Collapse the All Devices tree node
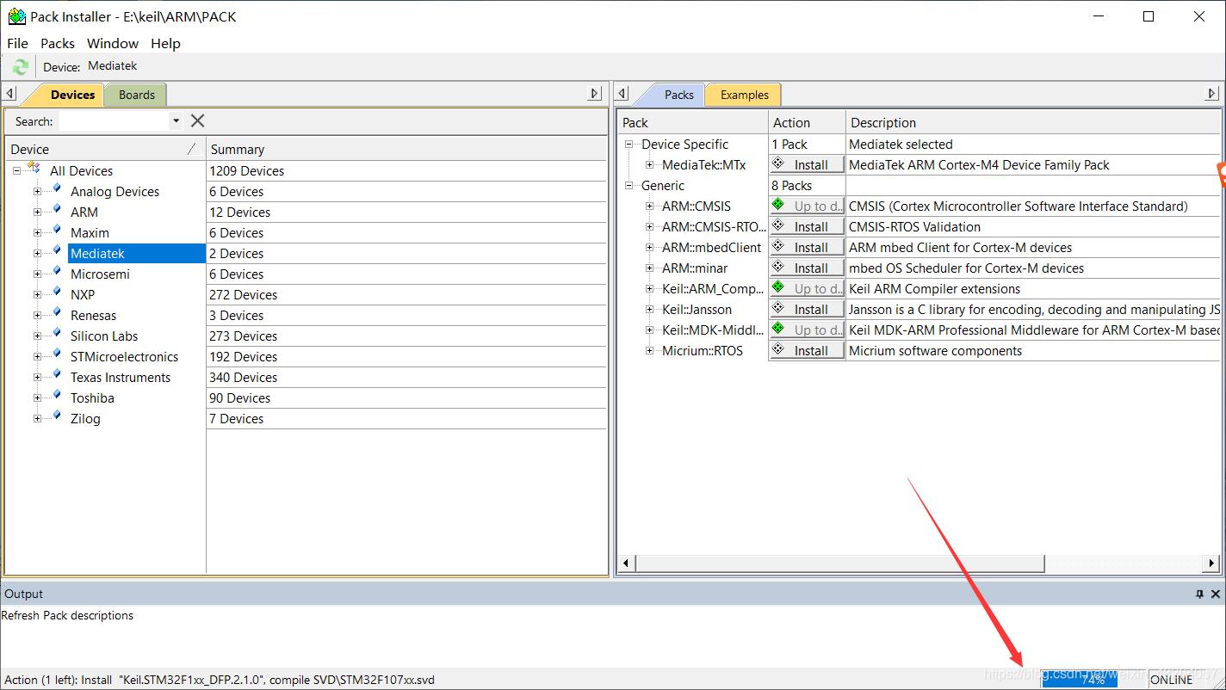 [16, 171]
